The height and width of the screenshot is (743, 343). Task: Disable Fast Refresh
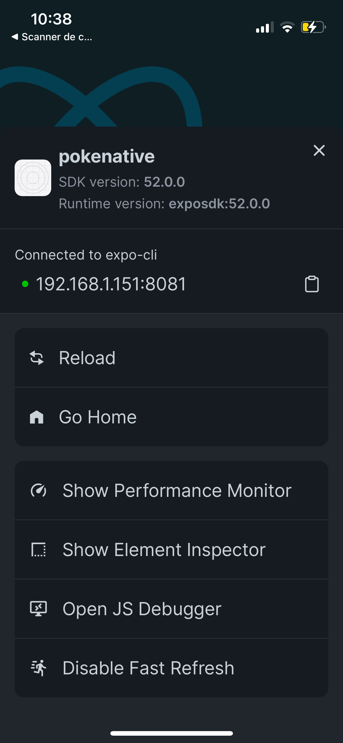click(x=171, y=668)
